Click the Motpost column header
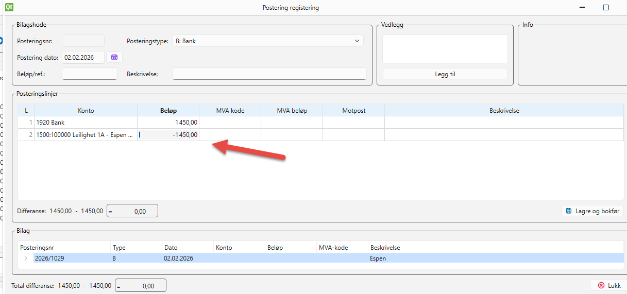The height and width of the screenshot is (294, 627). click(354, 110)
